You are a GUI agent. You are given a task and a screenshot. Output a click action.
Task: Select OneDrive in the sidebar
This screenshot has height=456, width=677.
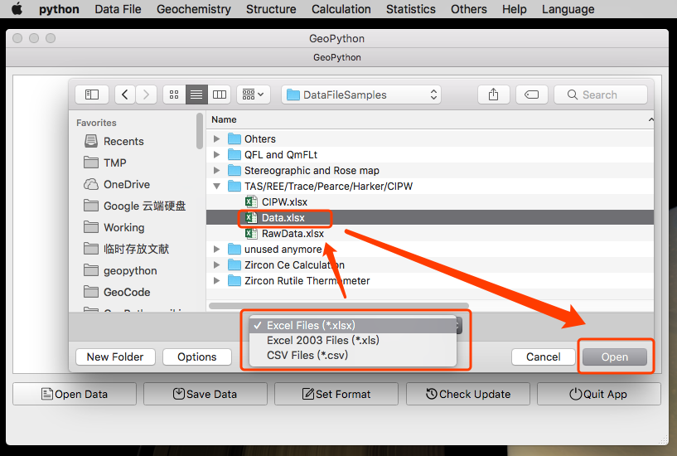[x=117, y=184]
